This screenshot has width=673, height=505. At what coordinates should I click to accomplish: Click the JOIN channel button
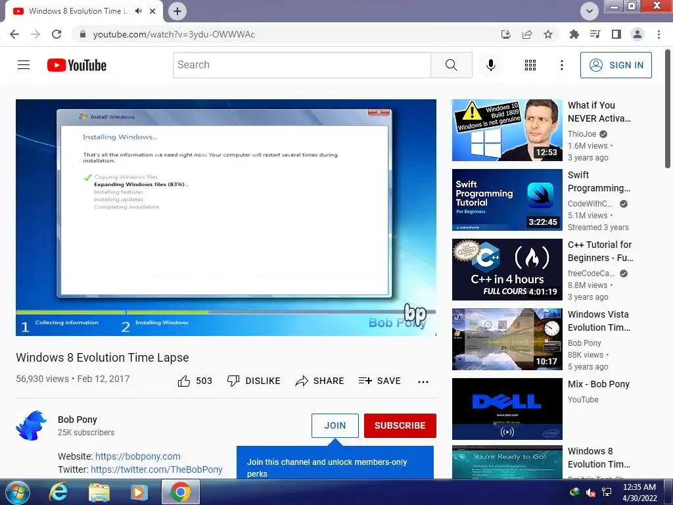(335, 425)
